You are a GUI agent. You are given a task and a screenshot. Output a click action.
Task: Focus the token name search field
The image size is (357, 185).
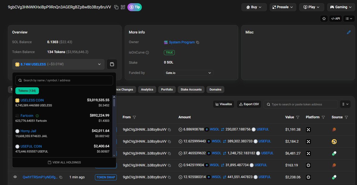(x=64, y=80)
